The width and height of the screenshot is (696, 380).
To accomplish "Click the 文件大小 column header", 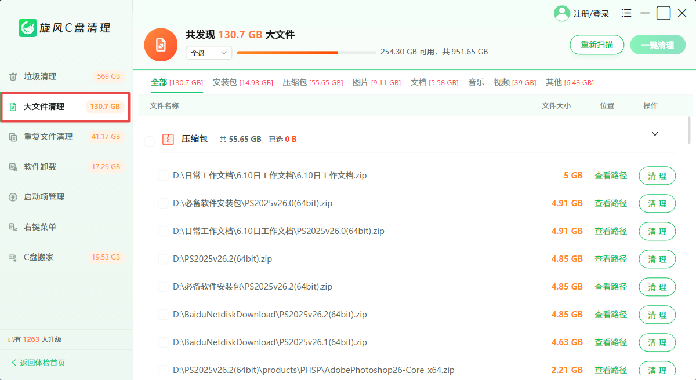I will (556, 105).
